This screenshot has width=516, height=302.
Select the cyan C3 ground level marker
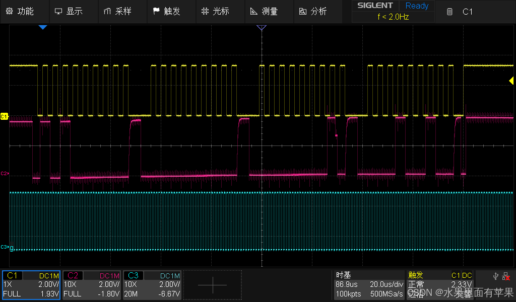4,247
